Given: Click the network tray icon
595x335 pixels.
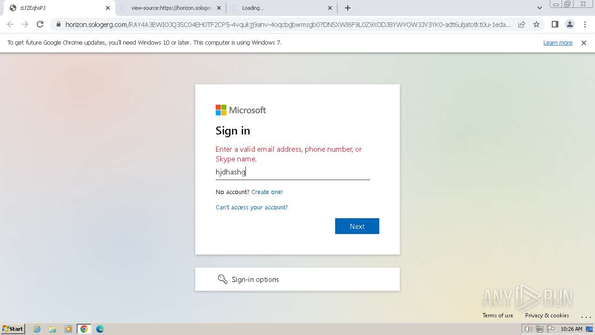Looking at the screenshot, I should click(539, 329).
